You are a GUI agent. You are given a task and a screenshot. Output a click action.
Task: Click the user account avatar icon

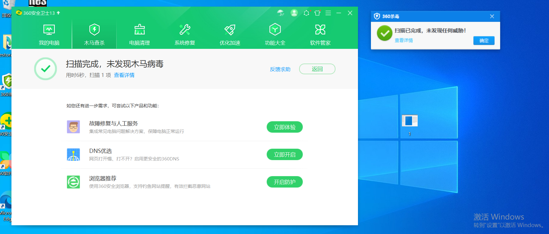point(294,13)
